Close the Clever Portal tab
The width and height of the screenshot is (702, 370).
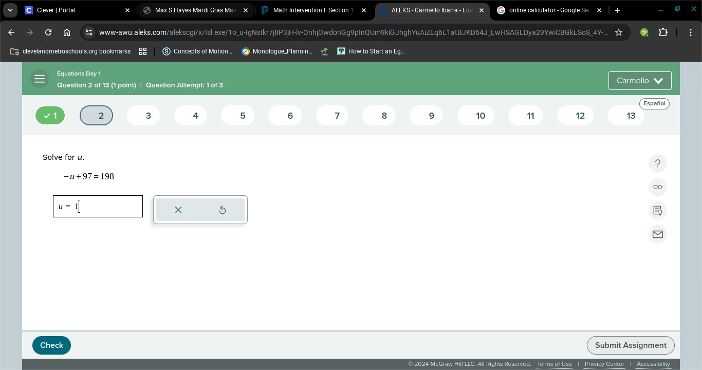(x=127, y=10)
